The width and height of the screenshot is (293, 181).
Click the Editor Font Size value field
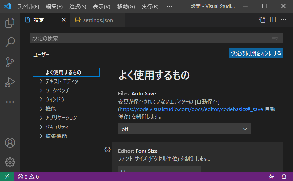[x=159, y=169]
